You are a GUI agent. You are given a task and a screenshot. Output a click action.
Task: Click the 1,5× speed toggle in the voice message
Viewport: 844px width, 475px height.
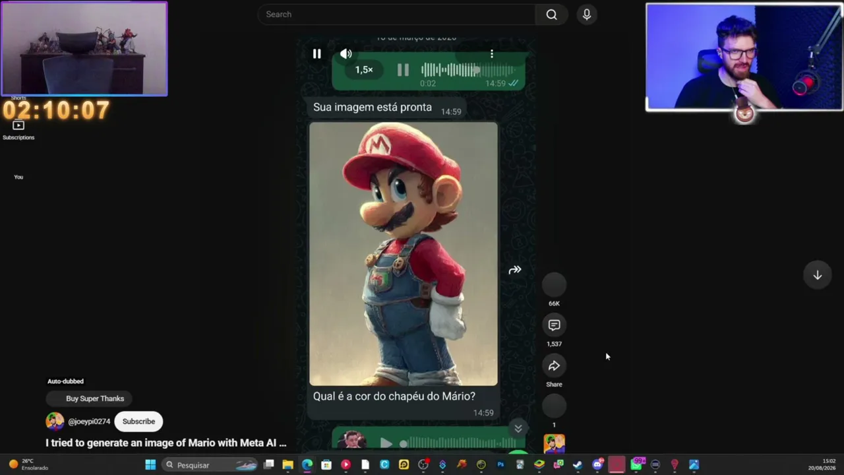tap(364, 70)
